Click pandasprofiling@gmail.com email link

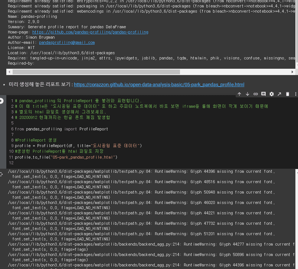(67, 43)
